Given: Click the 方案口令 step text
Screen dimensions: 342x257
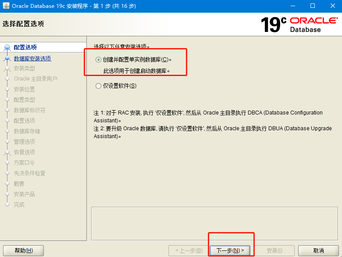Looking at the screenshot, I should pyautogui.click(x=24, y=163).
